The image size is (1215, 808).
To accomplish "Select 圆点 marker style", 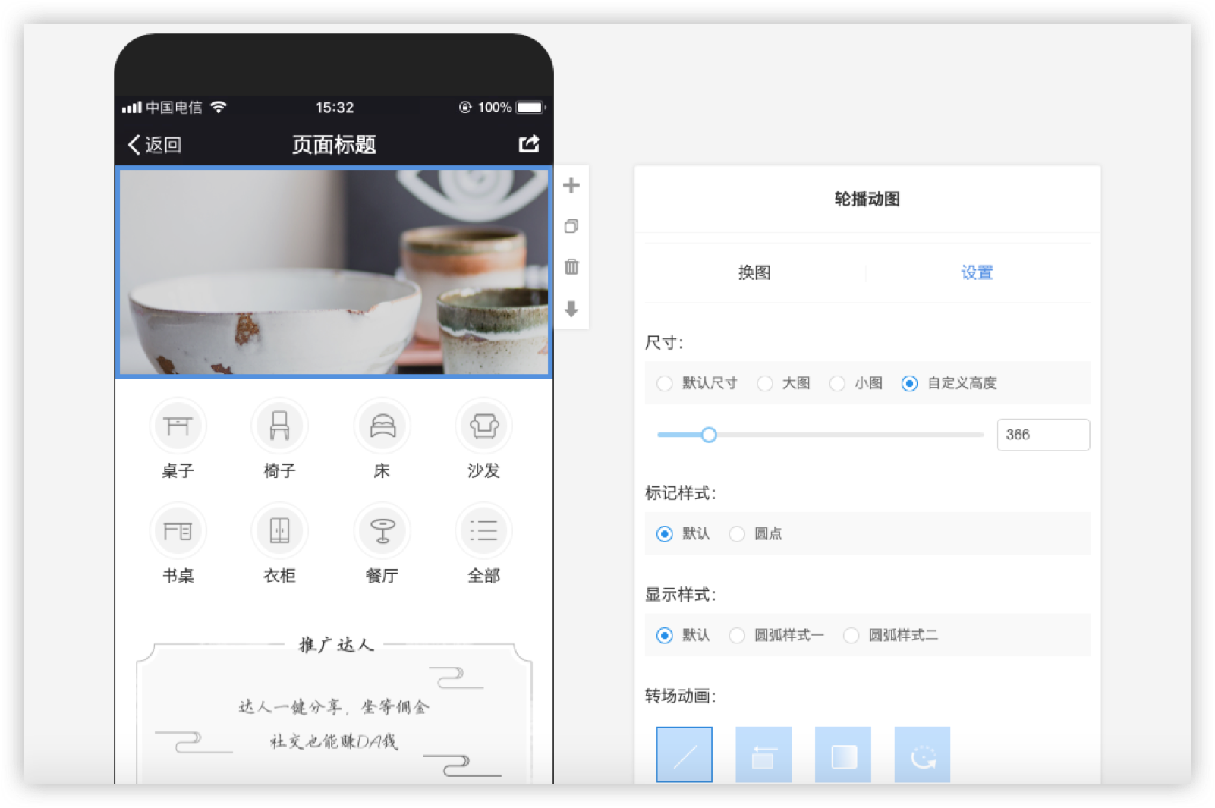I will pos(737,534).
